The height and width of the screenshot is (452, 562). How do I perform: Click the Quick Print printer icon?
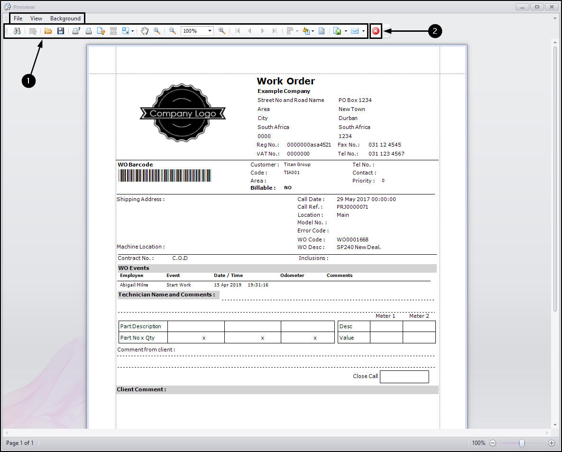click(x=89, y=31)
